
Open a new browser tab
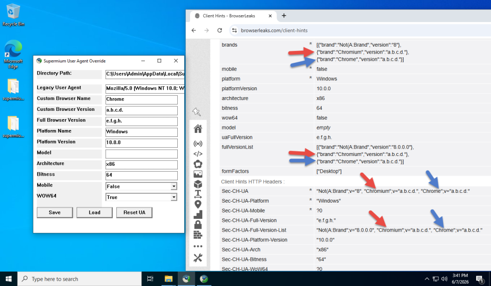point(284,16)
